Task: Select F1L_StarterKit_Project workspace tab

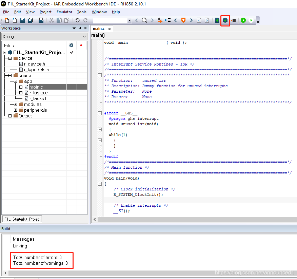Action: tap(22, 219)
